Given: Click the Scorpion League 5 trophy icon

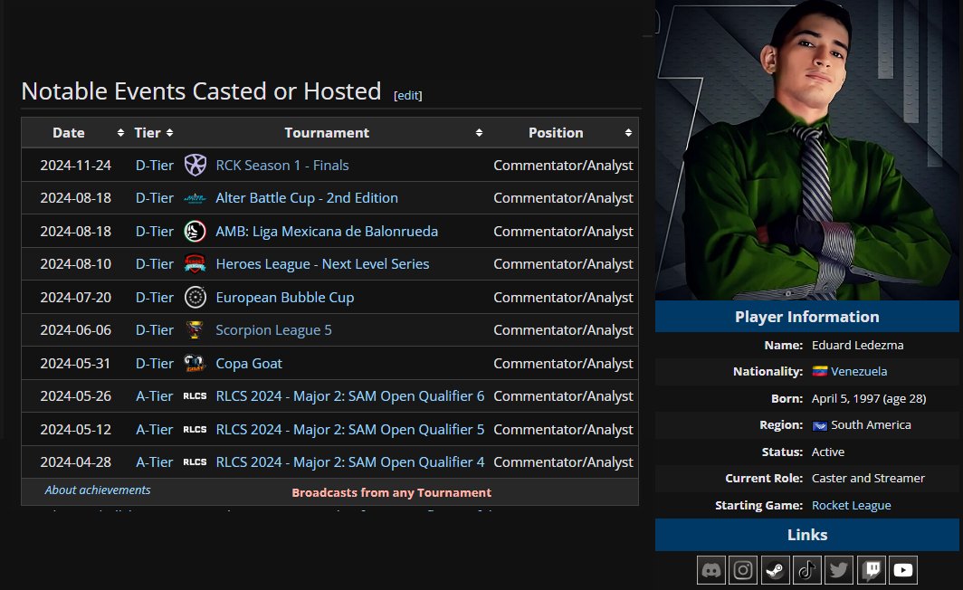Looking at the screenshot, I should (195, 330).
